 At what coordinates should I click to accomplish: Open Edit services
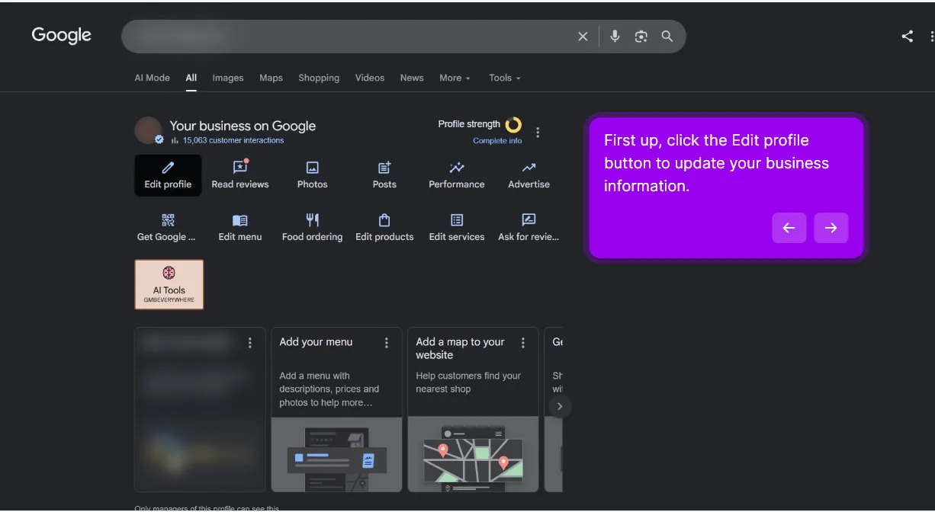457,228
